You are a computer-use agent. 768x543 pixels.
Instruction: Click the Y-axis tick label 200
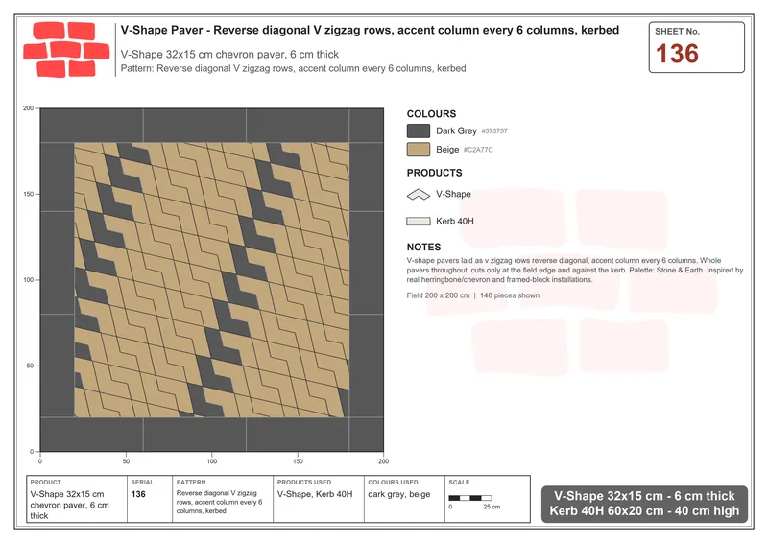pos(29,108)
